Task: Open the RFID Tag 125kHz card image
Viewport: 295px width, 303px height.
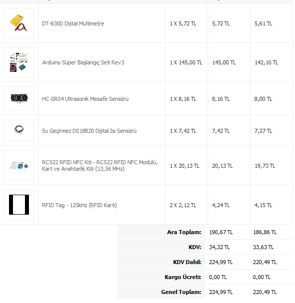Action: (19, 205)
